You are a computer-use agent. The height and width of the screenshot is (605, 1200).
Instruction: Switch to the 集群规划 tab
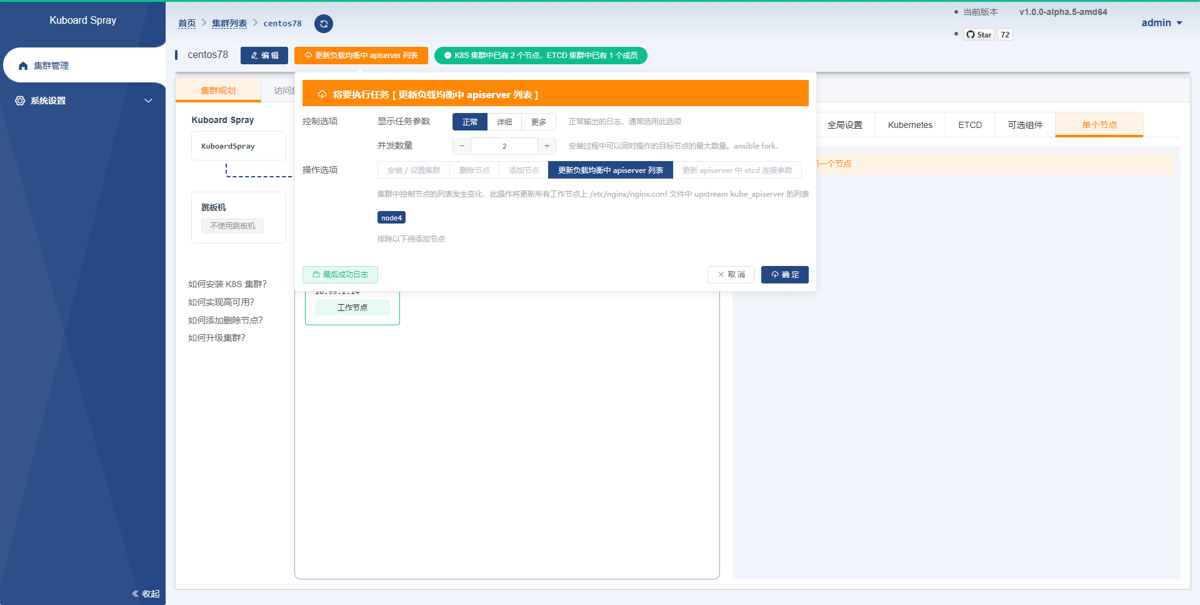218,91
